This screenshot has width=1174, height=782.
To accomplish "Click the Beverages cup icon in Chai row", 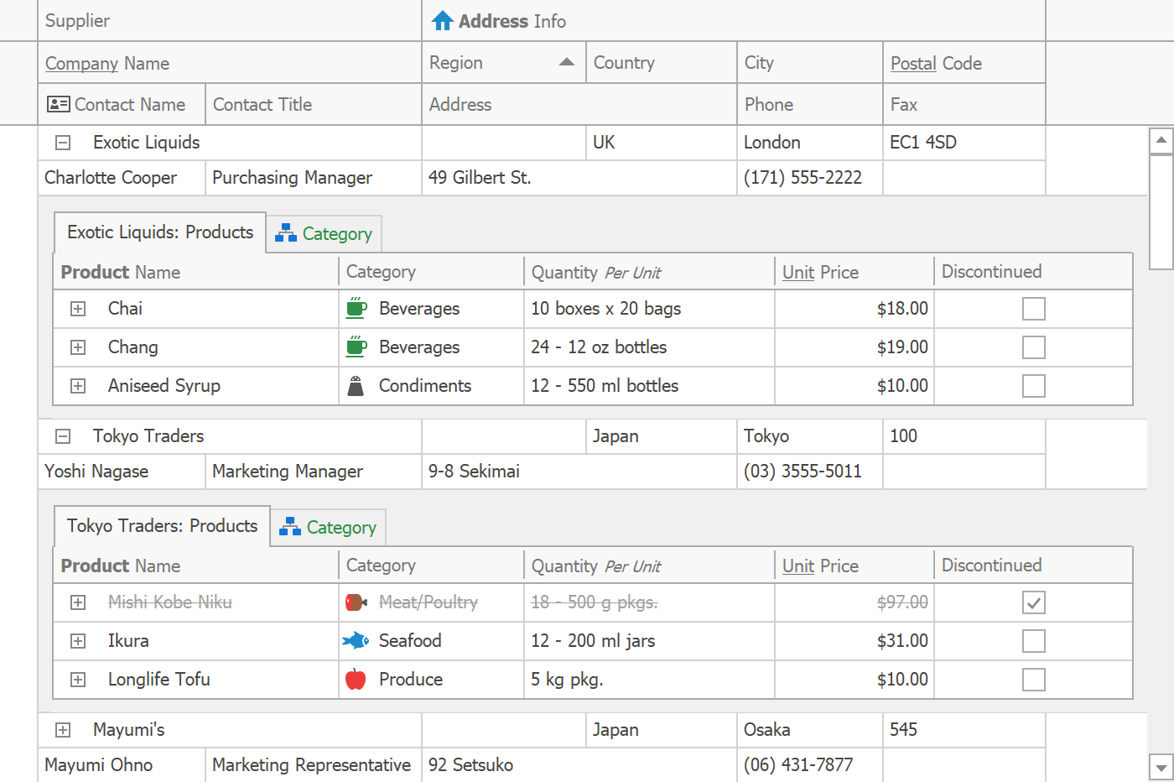I will (x=356, y=308).
